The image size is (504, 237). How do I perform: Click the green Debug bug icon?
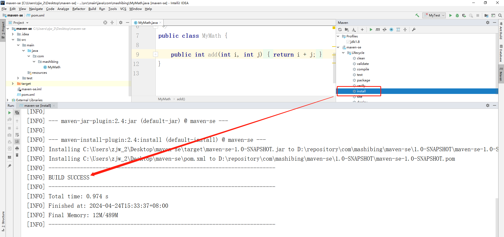coord(457,15)
